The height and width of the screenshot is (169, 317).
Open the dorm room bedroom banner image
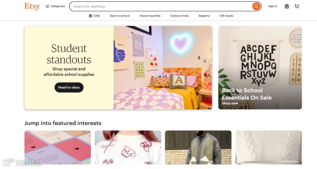click(x=163, y=68)
